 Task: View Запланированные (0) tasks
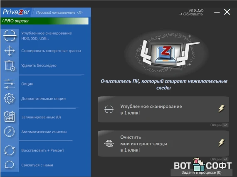[41, 117]
